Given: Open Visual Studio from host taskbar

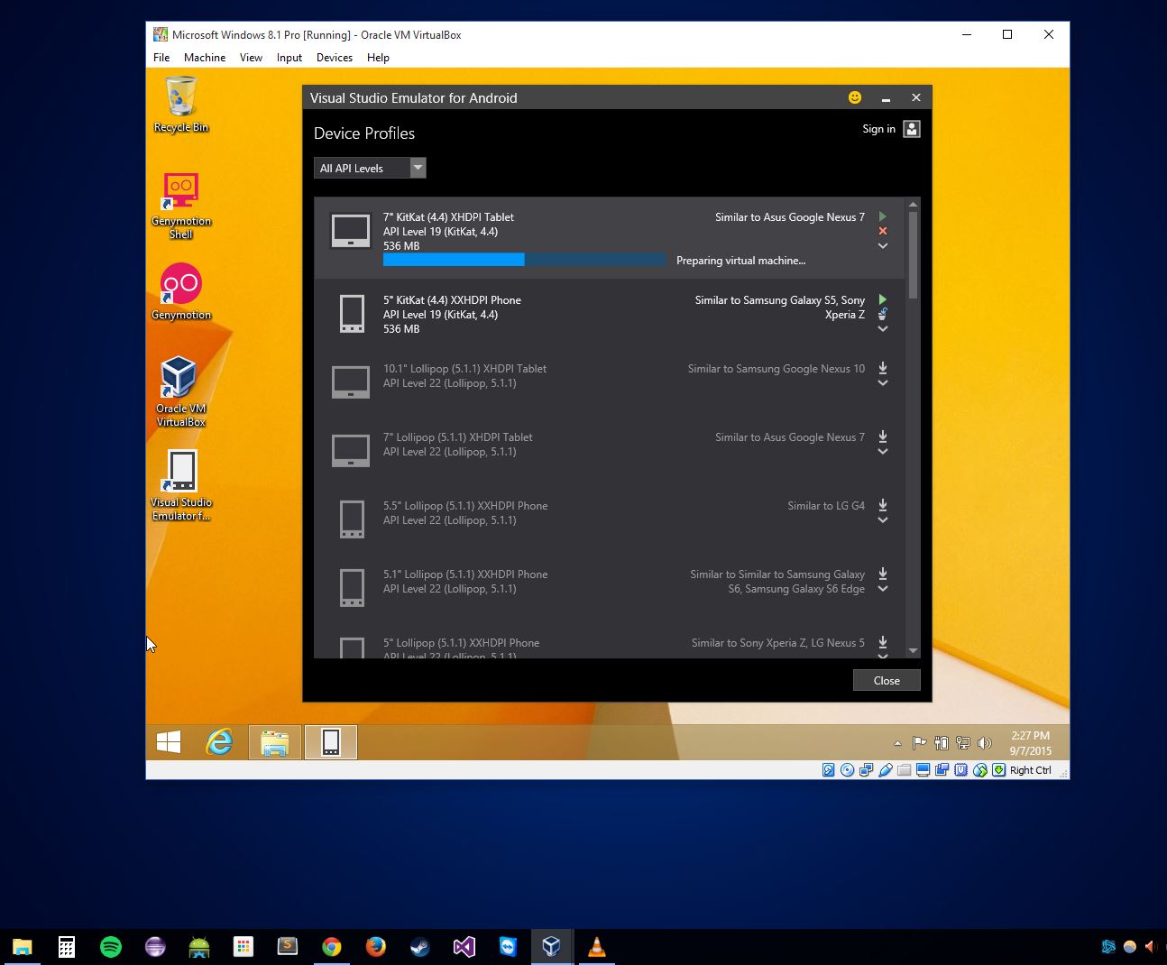Looking at the screenshot, I should pyautogui.click(x=464, y=947).
